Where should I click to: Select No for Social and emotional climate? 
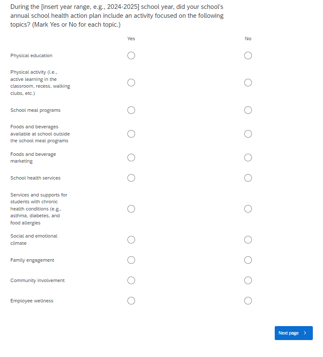(x=248, y=240)
